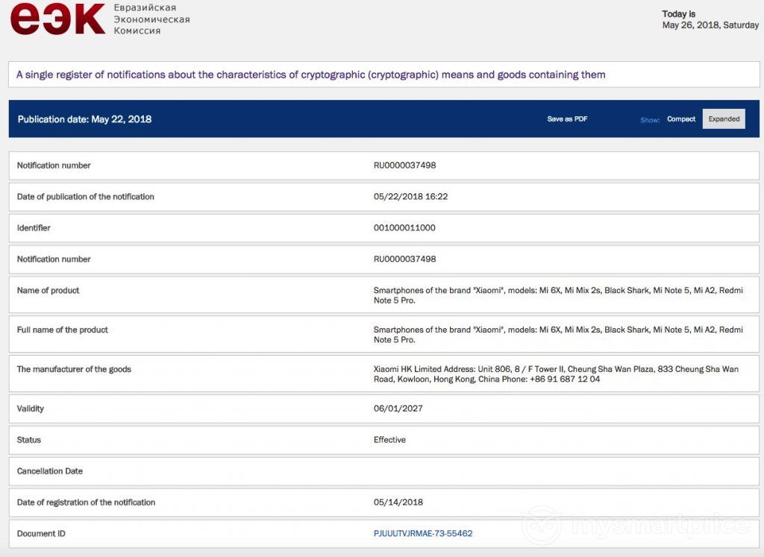Click registration date 05/14/2018
764x557 pixels.
click(x=398, y=502)
